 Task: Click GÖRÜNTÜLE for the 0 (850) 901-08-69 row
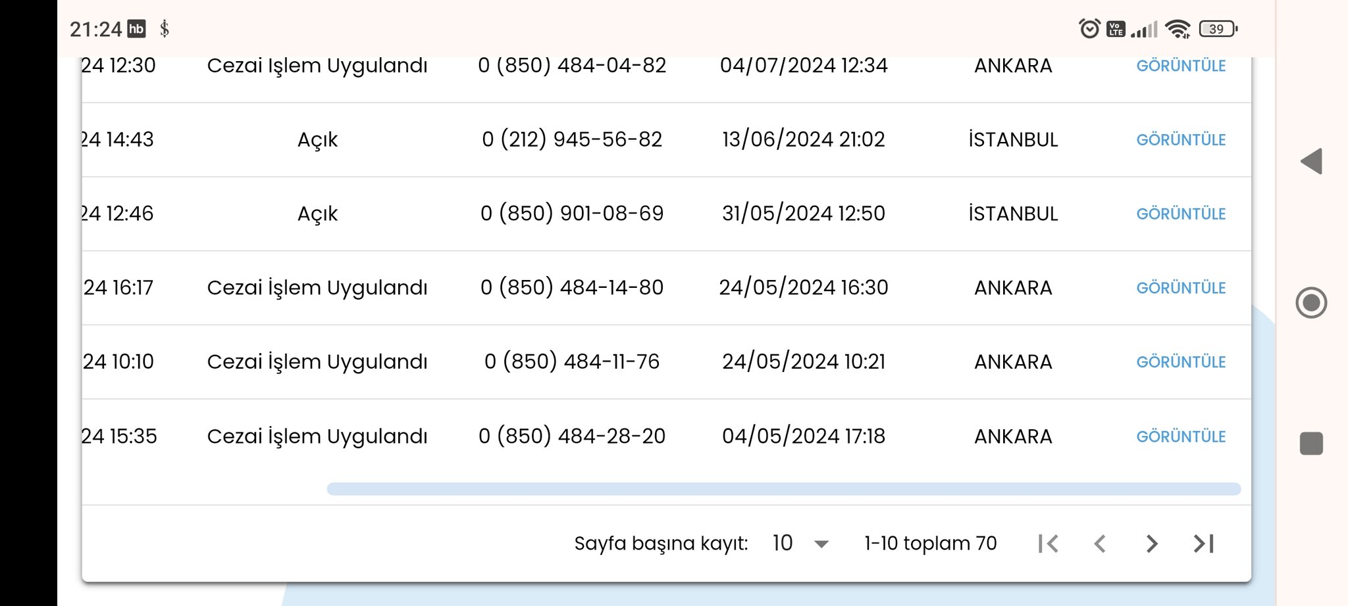pos(1181,214)
